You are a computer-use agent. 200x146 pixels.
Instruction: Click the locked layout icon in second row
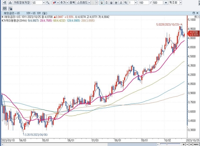(10, 8)
